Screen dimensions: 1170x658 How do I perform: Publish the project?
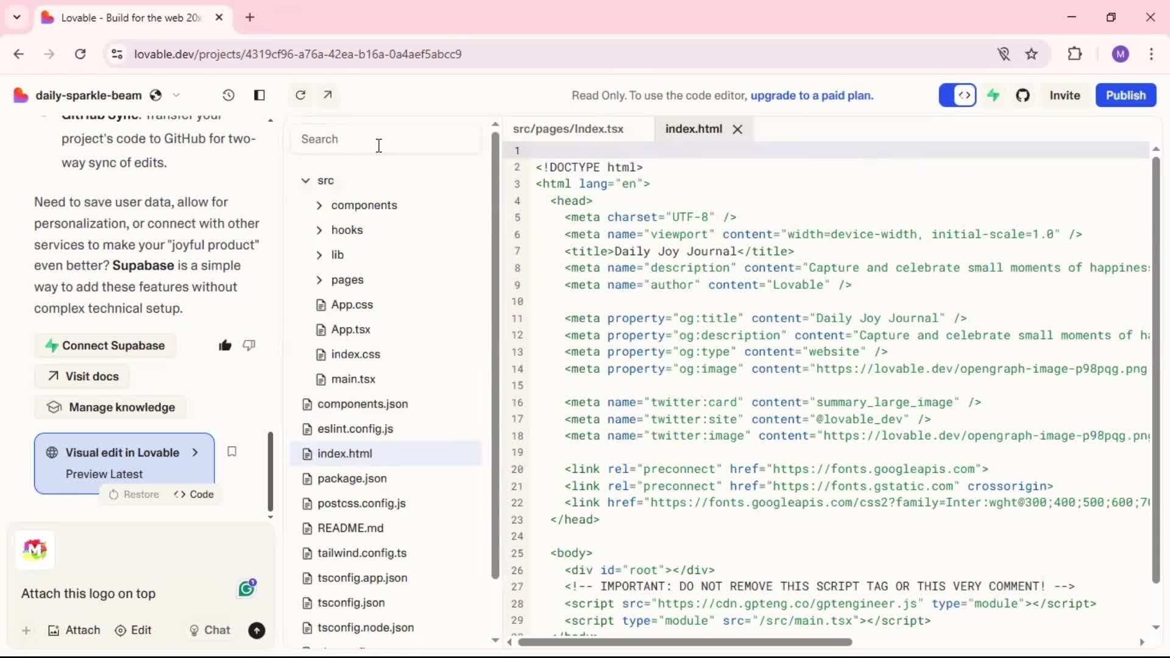1126,95
